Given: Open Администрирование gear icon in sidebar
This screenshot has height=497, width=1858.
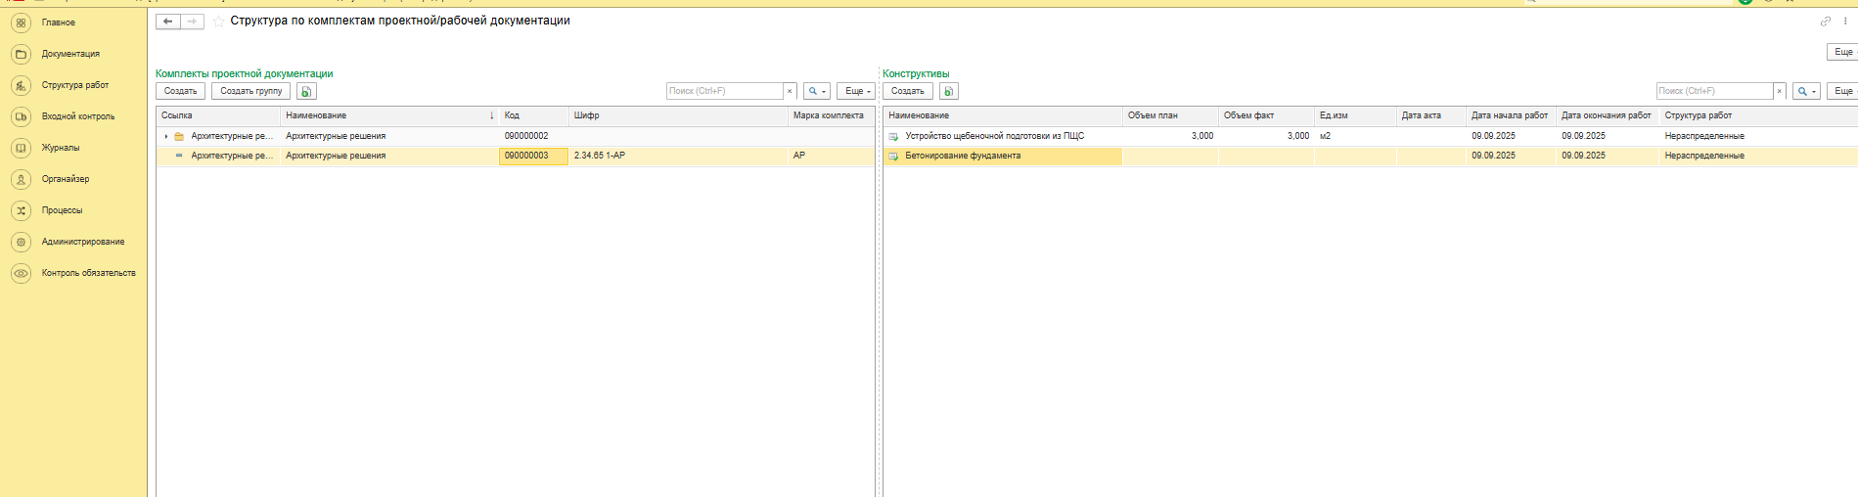Looking at the screenshot, I should click(22, 242).
